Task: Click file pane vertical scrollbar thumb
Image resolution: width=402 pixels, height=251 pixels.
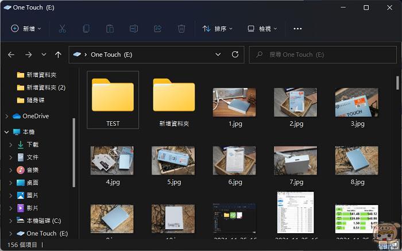Action: 397,83
